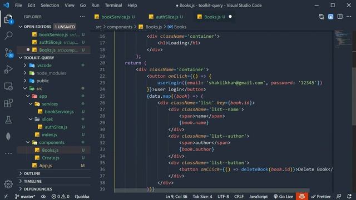Open Explorer views and more actions
The width and height of the screenshot is (356, 200).
tap(82, 17)
